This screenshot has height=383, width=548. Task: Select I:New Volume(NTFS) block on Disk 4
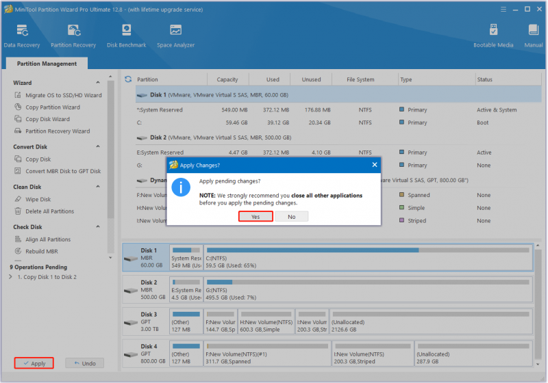pos(373,354)
